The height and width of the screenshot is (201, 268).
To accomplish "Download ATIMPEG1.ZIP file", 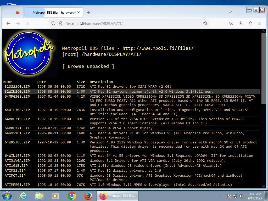I will click(17, 185).
